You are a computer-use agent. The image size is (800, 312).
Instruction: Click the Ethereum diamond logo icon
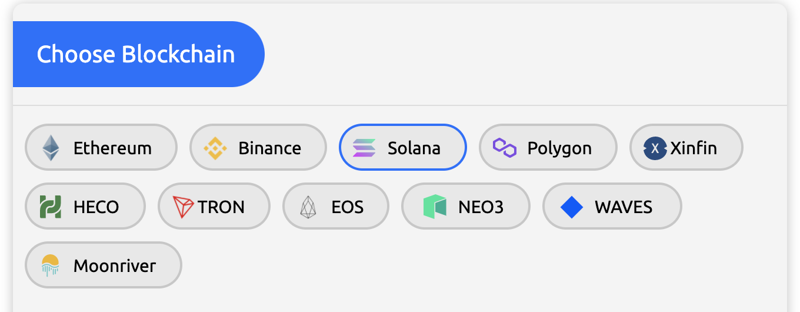pos(51,148)
